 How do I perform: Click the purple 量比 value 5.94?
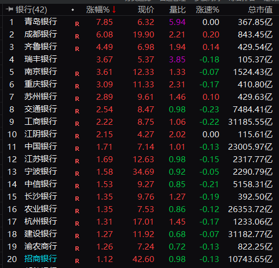tap(177, 22)
